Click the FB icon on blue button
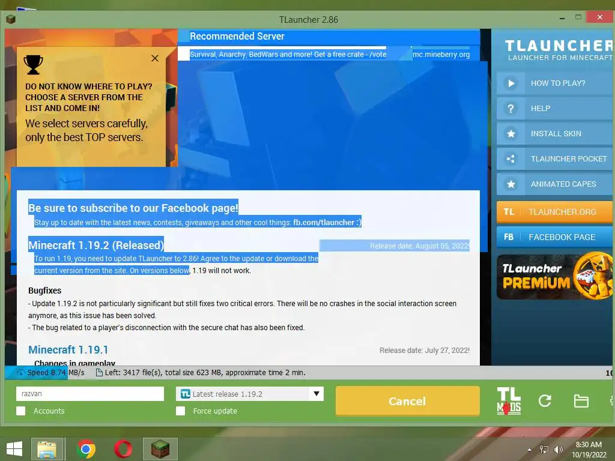The height and width of the screenshot is (461, 615). pyautogui.click(x=509, y=237)
